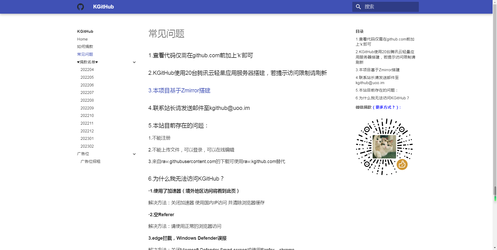Jump to 本站目前存在的问题 in table of contents
The height and width of the screenshot is (250, 497).
tap(377, 90)
